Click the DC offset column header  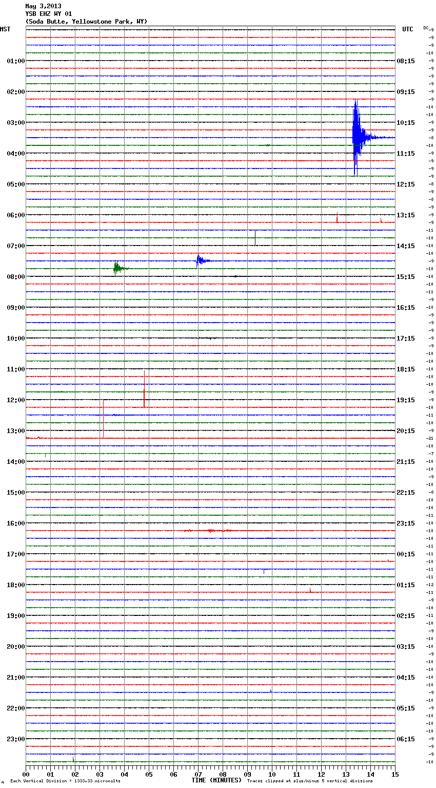pos(427,28)
